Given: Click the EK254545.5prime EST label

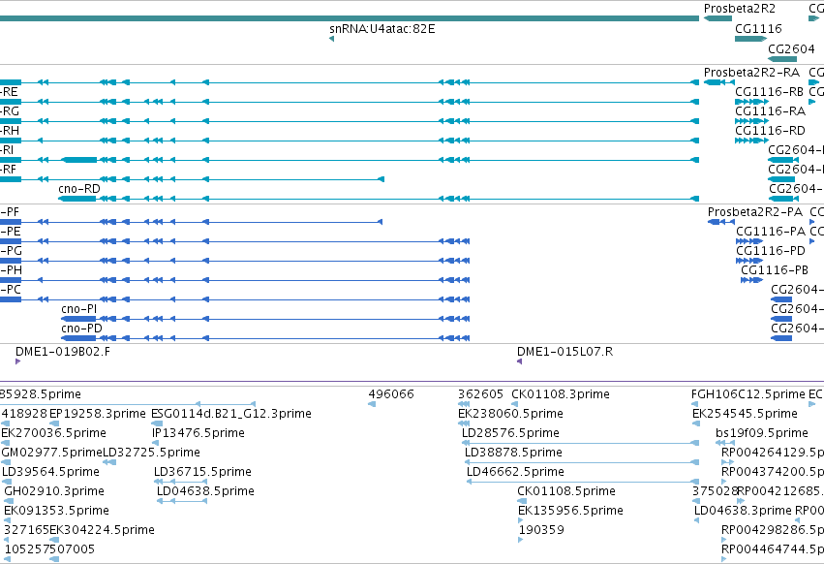Looking at the screenshot, I should click(x=745, y=414).
